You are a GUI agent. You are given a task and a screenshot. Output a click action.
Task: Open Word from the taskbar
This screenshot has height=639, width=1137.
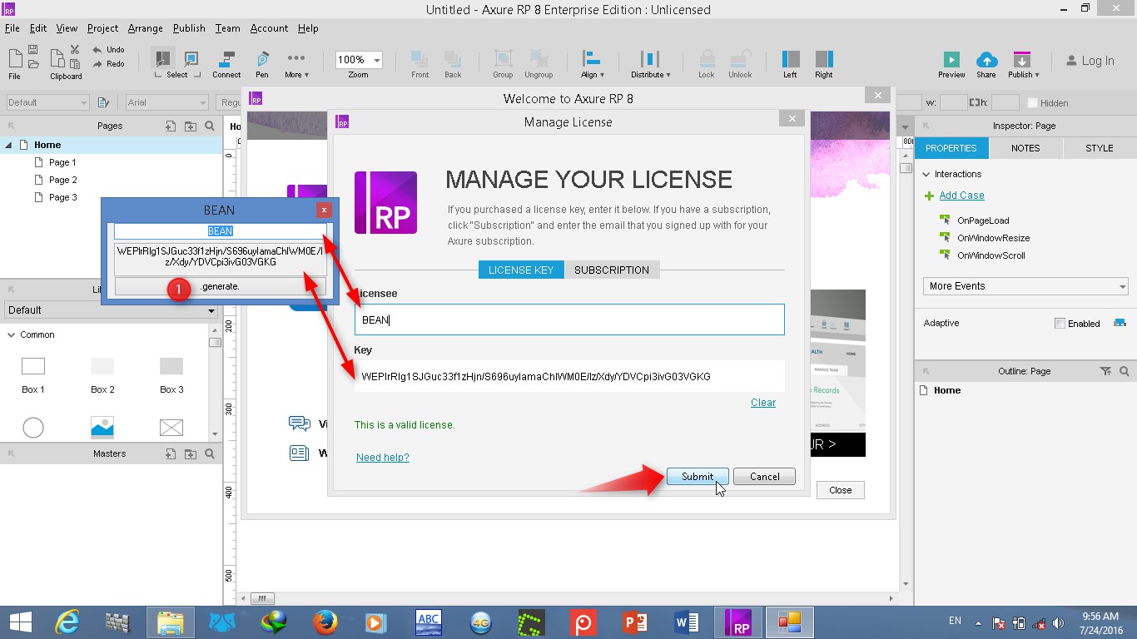[x=687, y=622]
